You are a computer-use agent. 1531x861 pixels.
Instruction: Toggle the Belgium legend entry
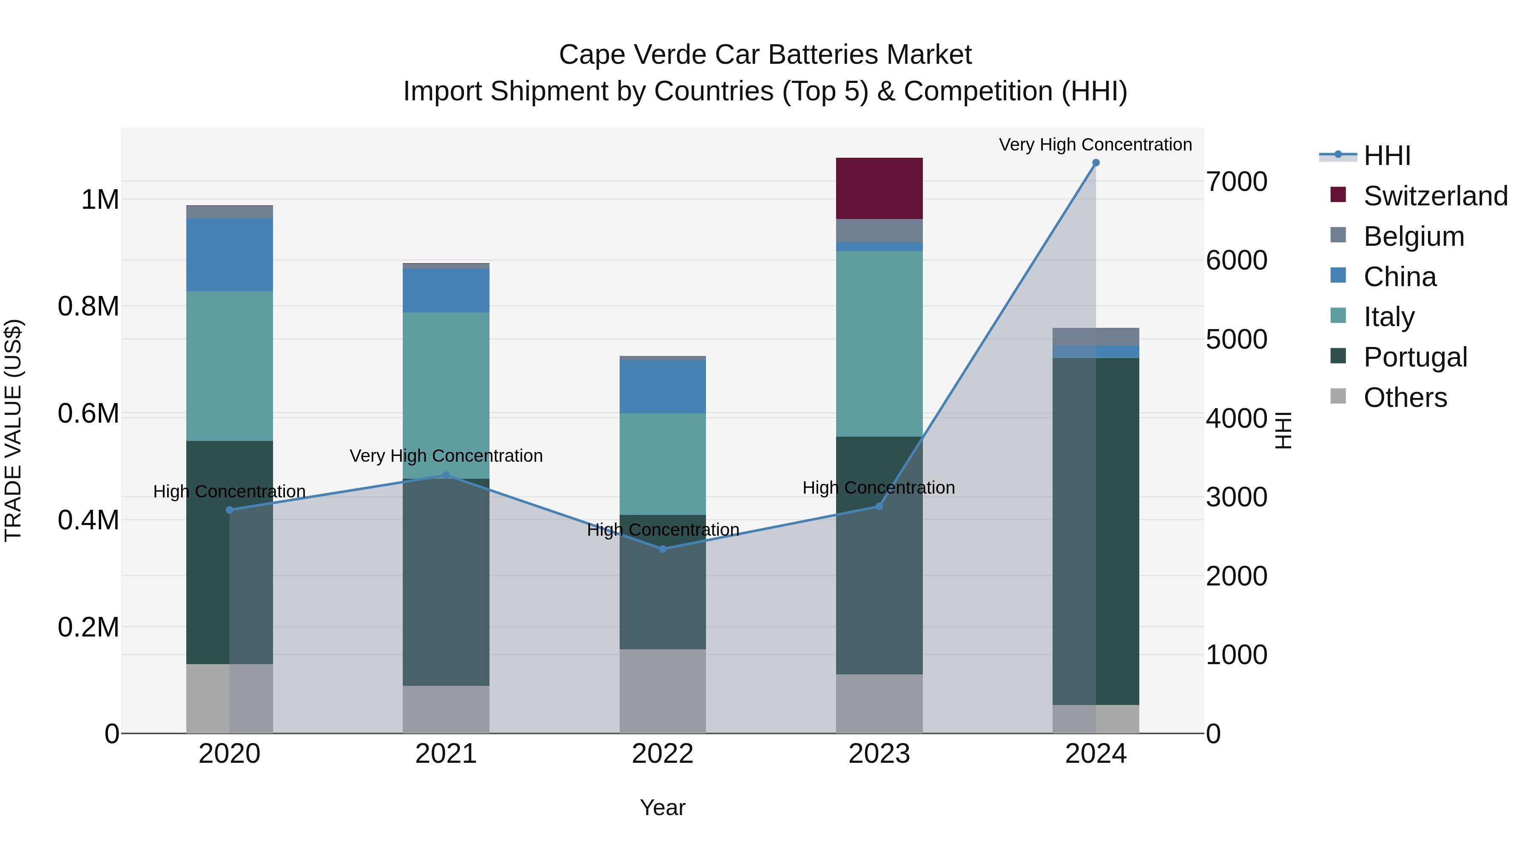(1397, 236)
